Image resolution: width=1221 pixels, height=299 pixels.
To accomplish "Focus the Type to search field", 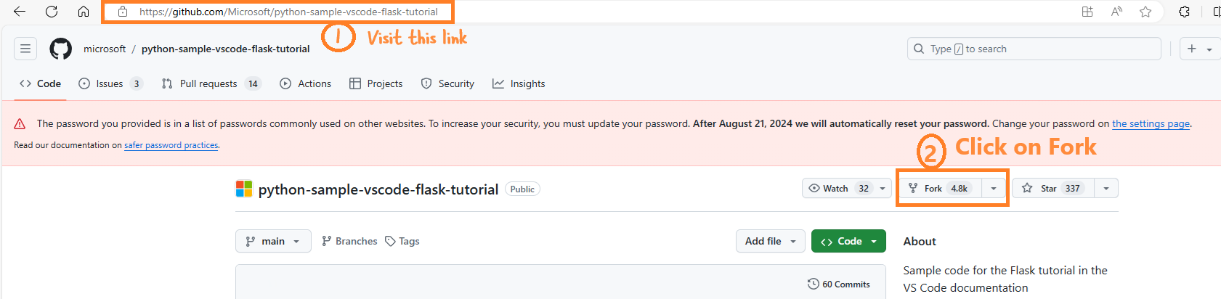I will 1034,49.
